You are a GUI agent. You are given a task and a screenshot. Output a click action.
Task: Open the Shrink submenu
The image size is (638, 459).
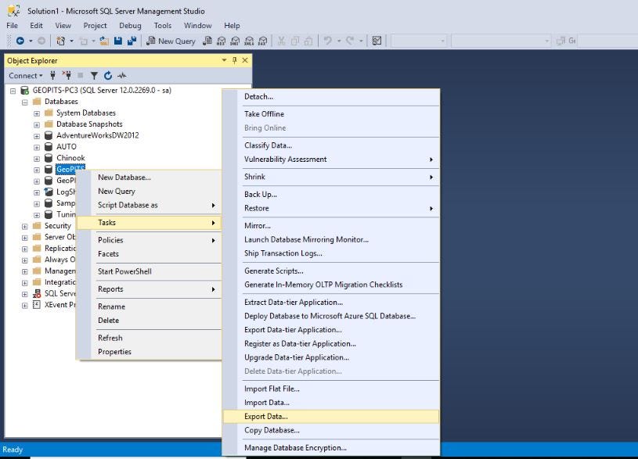pyautogui.click(x=331, y=177)
